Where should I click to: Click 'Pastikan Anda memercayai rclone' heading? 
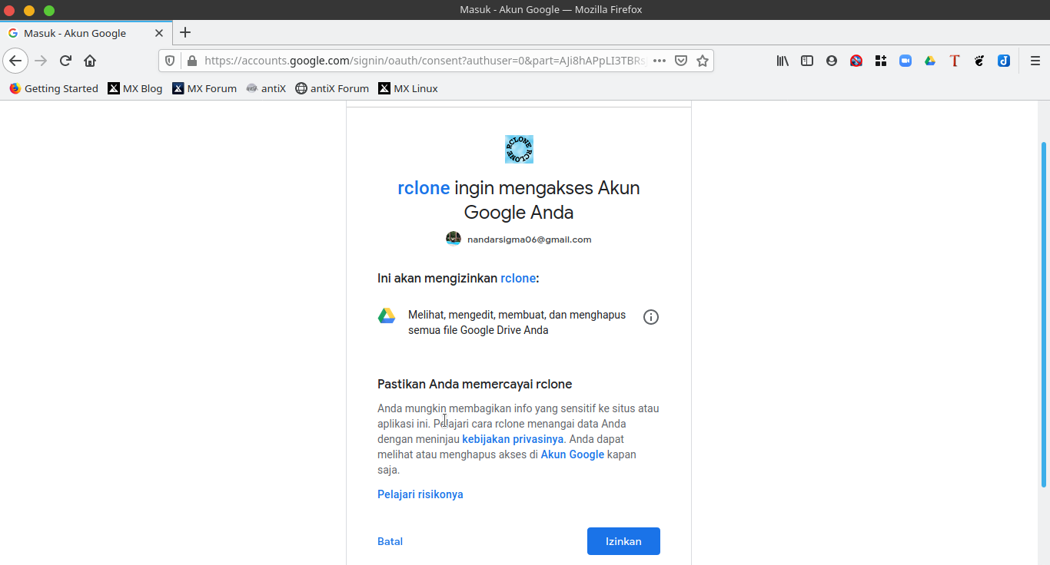tap(475, 384)
